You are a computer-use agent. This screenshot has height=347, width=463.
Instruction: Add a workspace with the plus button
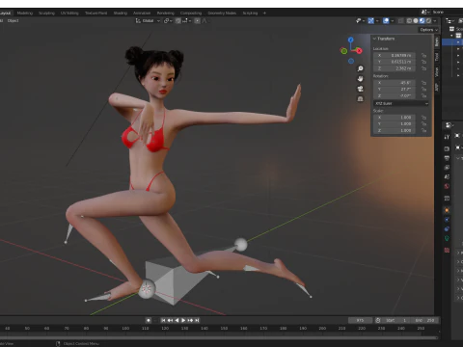(264, 13)
